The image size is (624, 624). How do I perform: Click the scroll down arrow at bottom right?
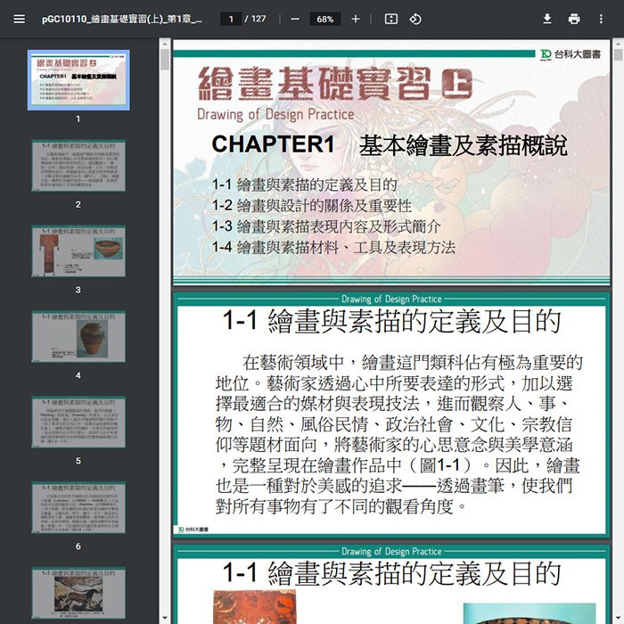(x=617, y=617)
